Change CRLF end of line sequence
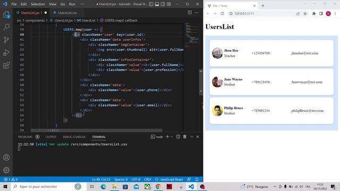340x191 pixels. pyautogui.click(x=148, y=179)
